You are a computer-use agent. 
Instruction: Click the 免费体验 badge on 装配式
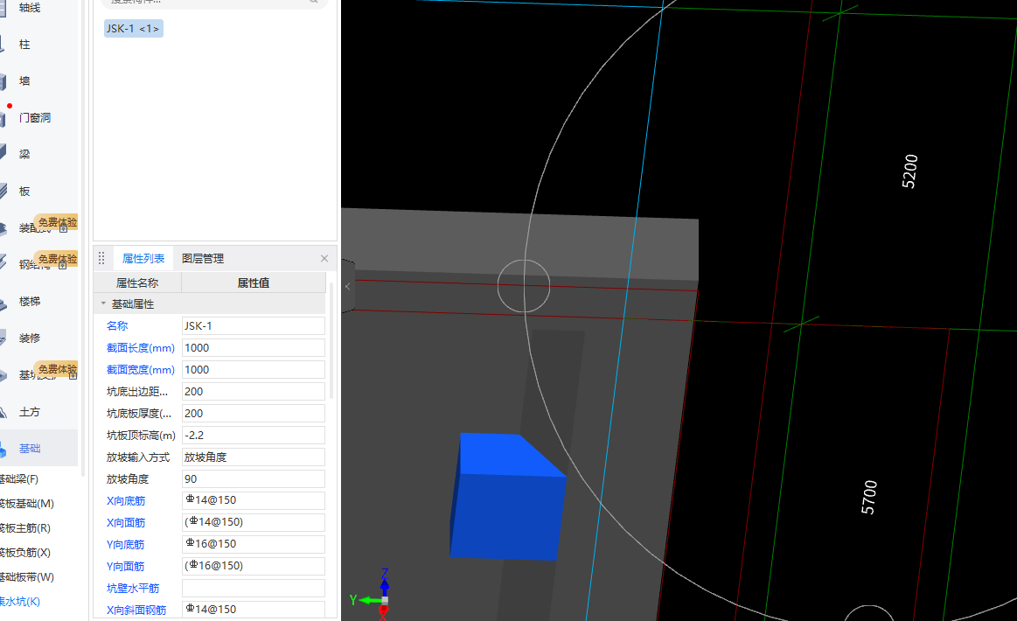tap(57, 222)
